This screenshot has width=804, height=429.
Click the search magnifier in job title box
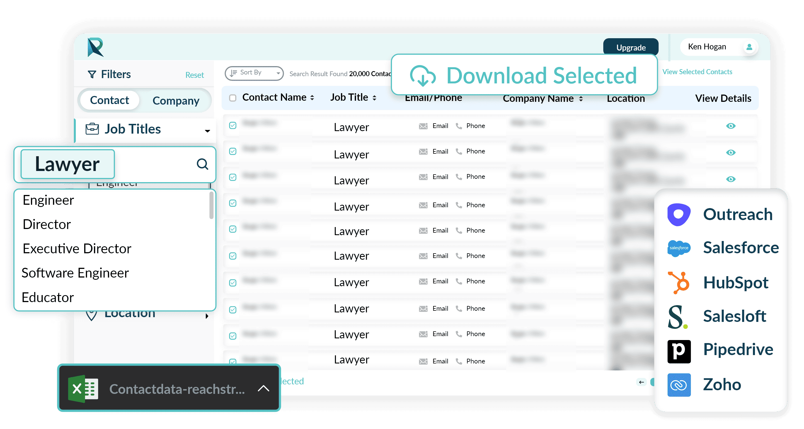coord(202,164)
